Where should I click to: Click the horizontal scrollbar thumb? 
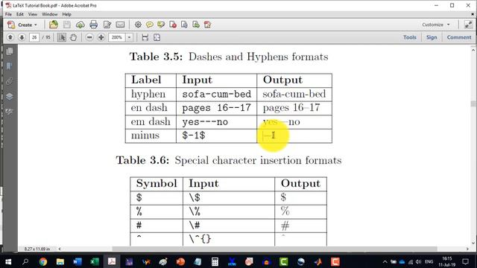coord(275,249)
